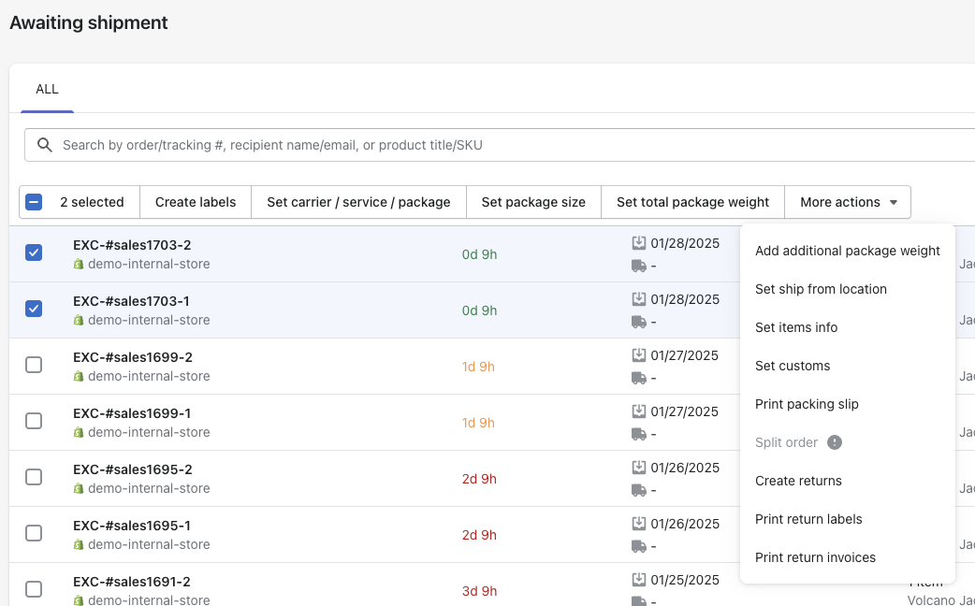Uncheck order EXC-#sales1703-2
This screenshot has height=606, width=975.
(34, 252)
